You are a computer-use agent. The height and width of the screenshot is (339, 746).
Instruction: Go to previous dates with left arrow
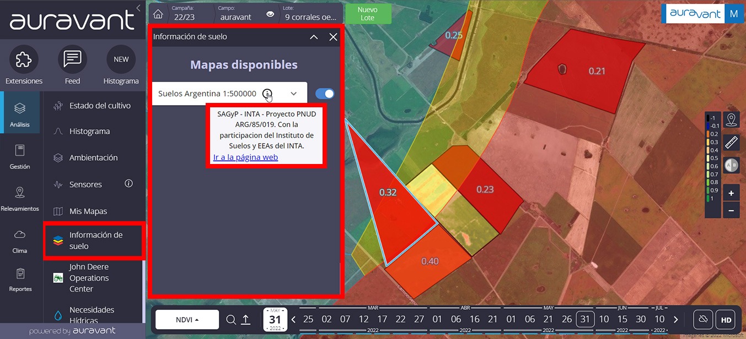click(293, 320)
